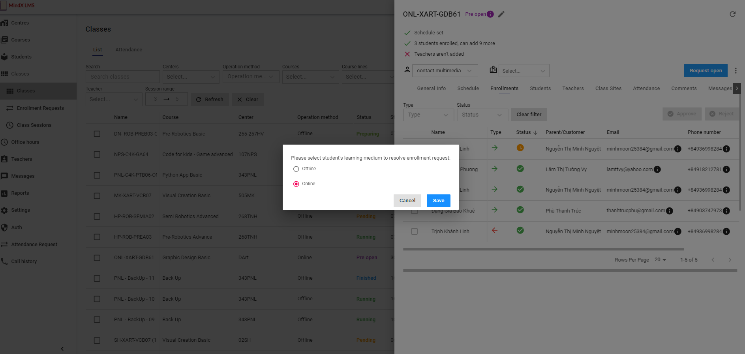Cancel the learning medium dialog

407,201
